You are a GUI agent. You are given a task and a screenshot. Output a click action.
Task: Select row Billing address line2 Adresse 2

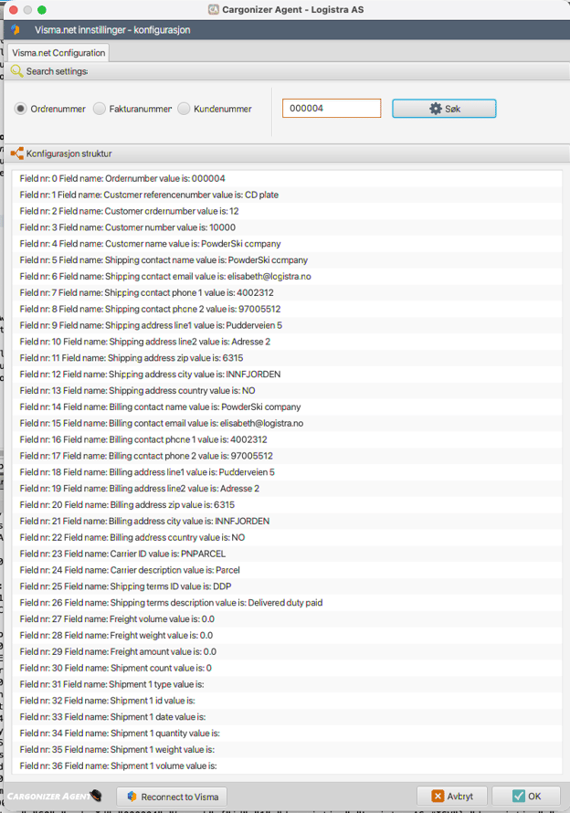click(x=287, y=489)
